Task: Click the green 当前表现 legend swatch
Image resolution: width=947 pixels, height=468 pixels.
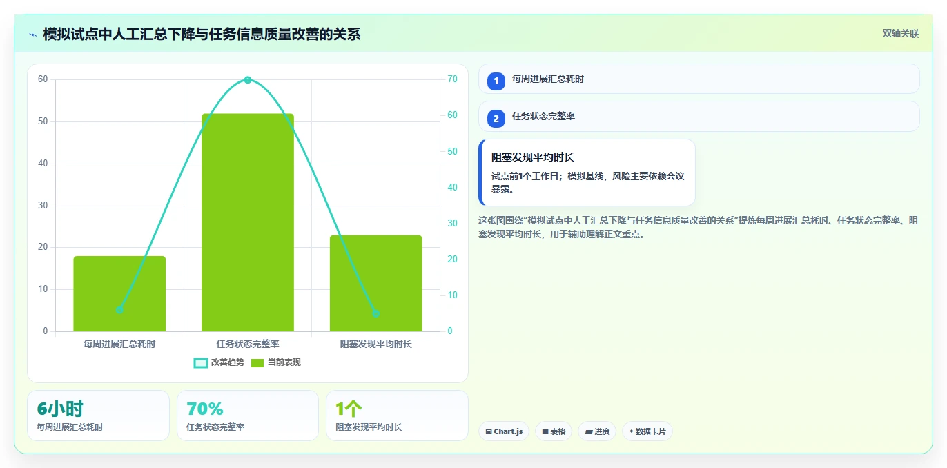Action: point(257,363)
